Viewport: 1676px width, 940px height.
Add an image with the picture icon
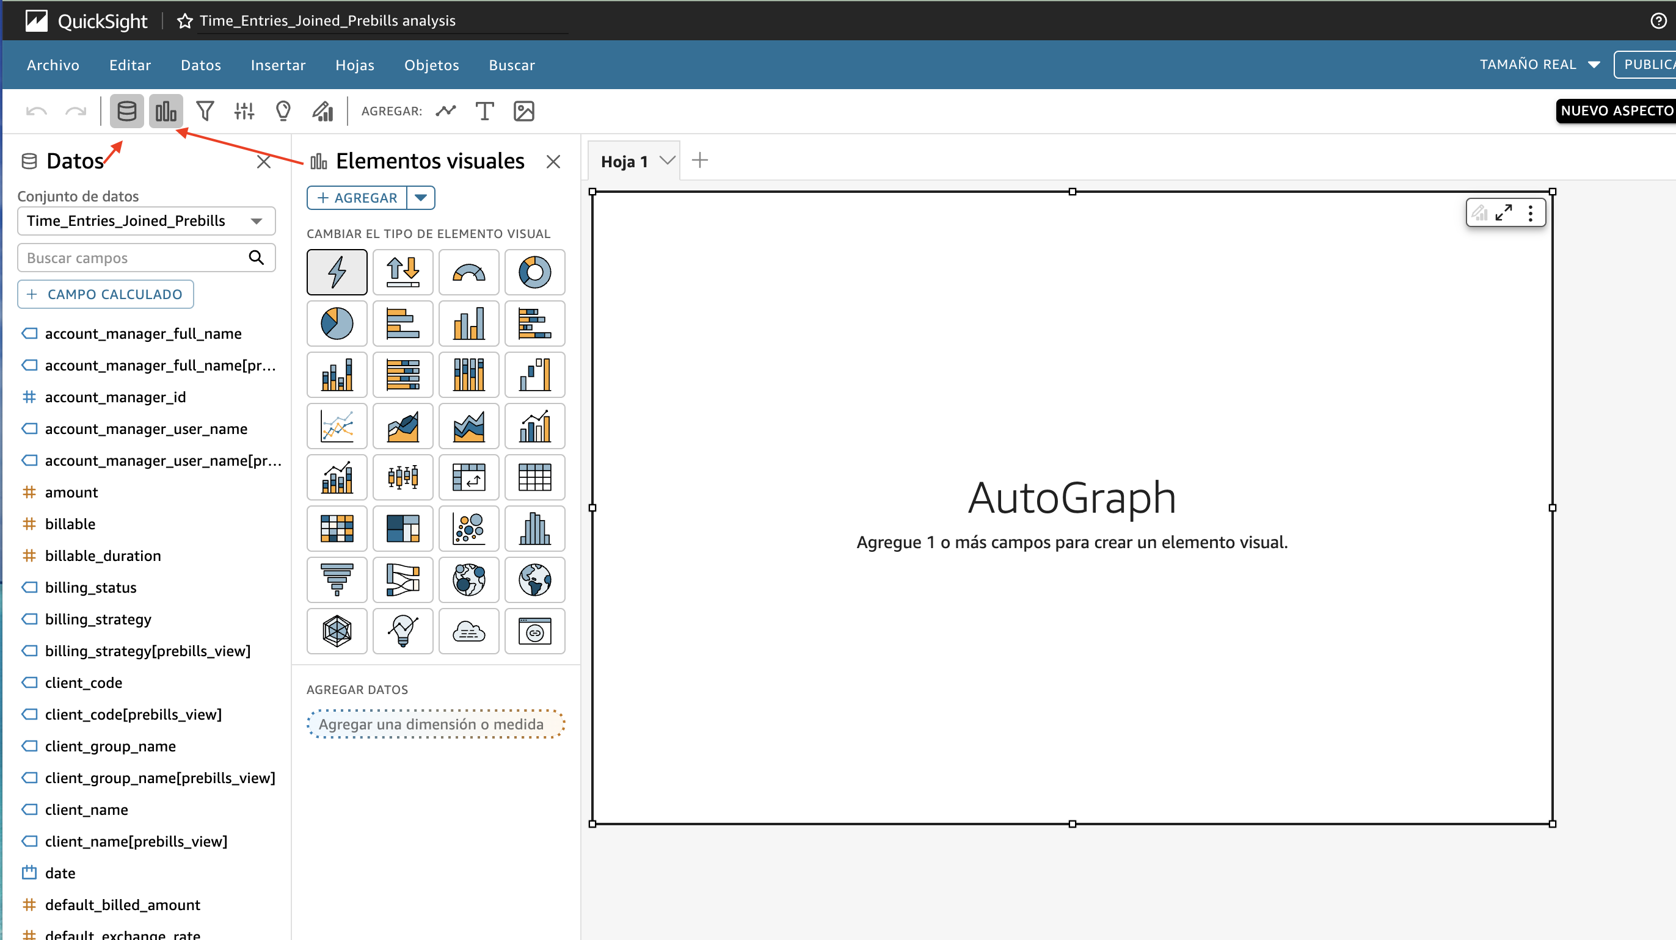click(524, 111)
